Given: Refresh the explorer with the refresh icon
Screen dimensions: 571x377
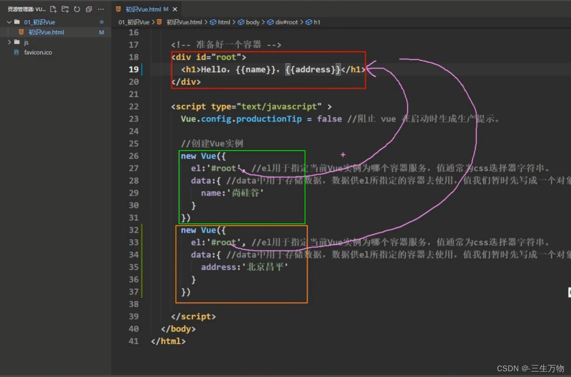Looking at the screenshot, I should coord(77,9).
